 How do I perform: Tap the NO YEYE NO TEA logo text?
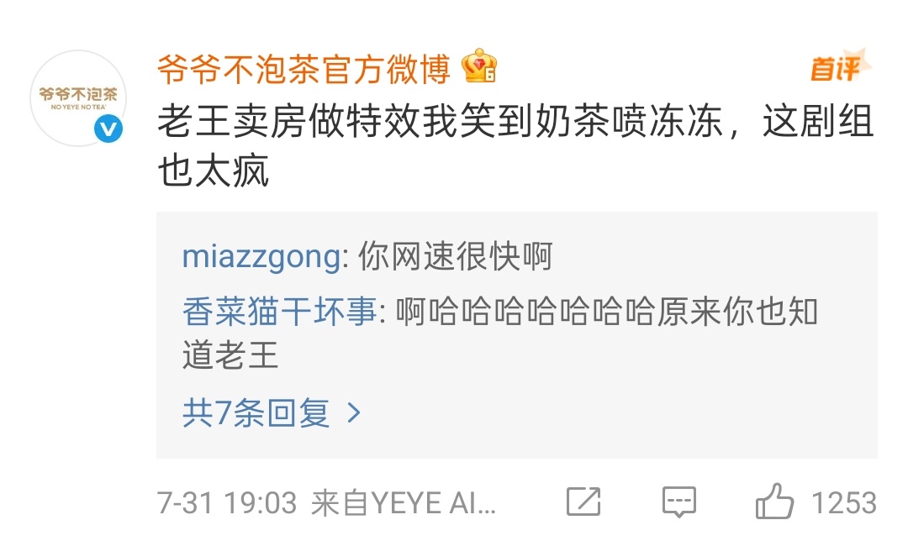pyautogui.click(x=78, y=107)
